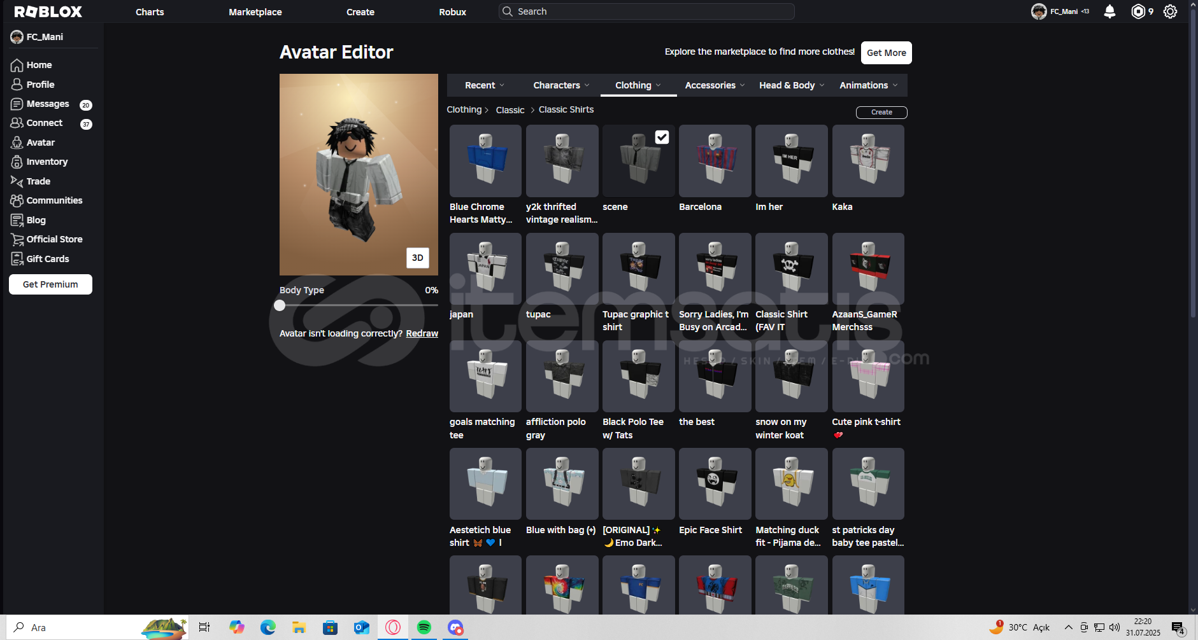This screenshot has width=1198, height=640.
Task: Click the Roblox logo
Action: 48,11
